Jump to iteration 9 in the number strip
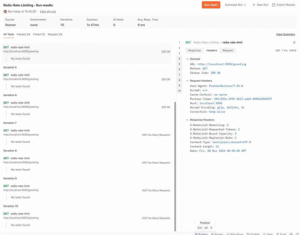Image resolution: width=300 pixels, height=235 pixels. pyautogui.click(x=179, y=85)
